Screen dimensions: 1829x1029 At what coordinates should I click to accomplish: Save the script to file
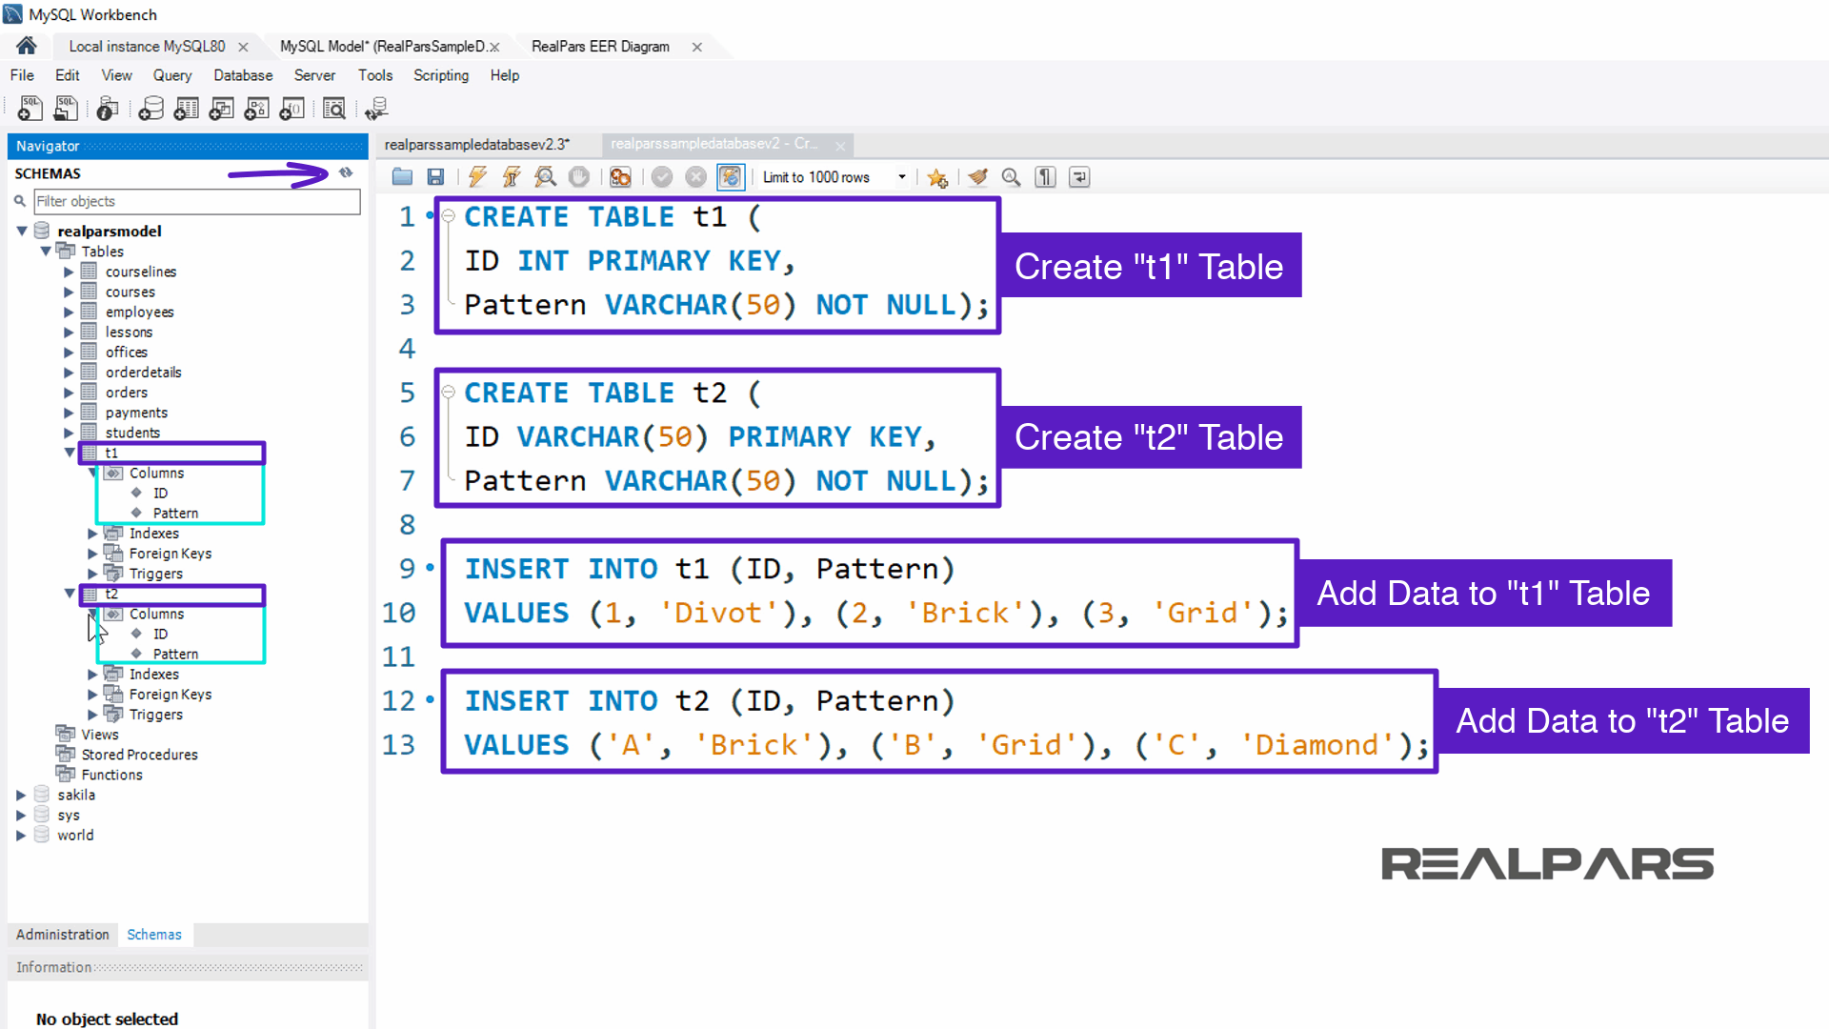click(x=435, y=176)
